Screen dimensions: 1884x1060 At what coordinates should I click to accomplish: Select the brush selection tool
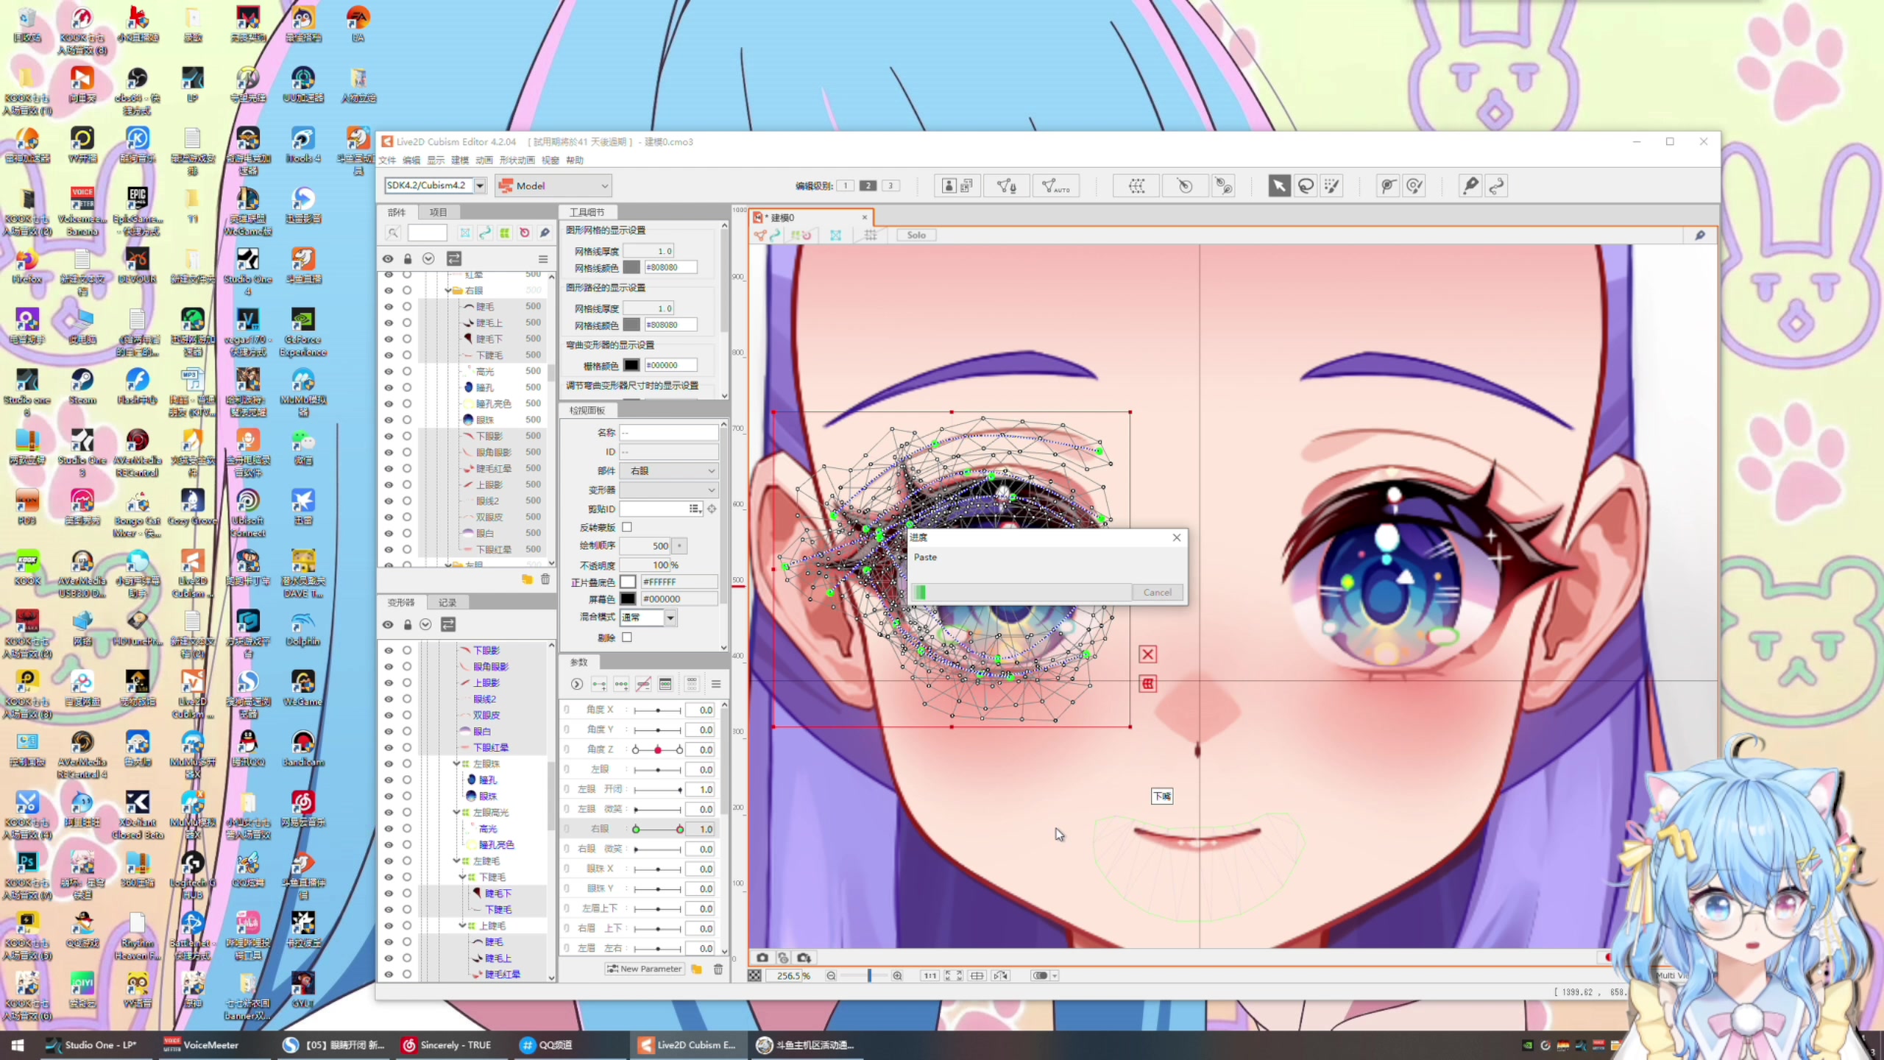tap(1332, 185)
